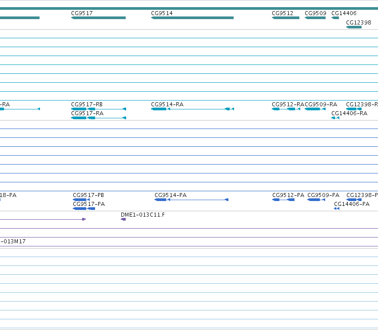Select the CG9514-PA protein glyph

pos(191,200)
